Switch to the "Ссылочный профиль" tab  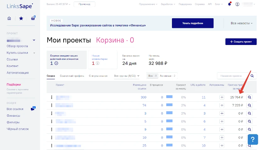[72, 76]
